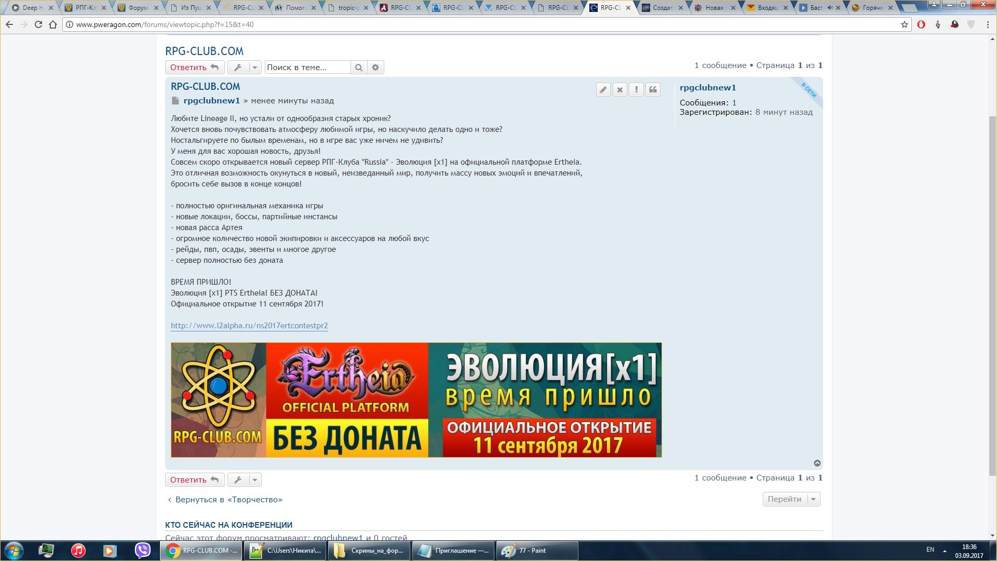This screenshot has height=561, width=997.
Task: Open the rpgclubnew1 profile in sidebar
Action: (708, 88)
